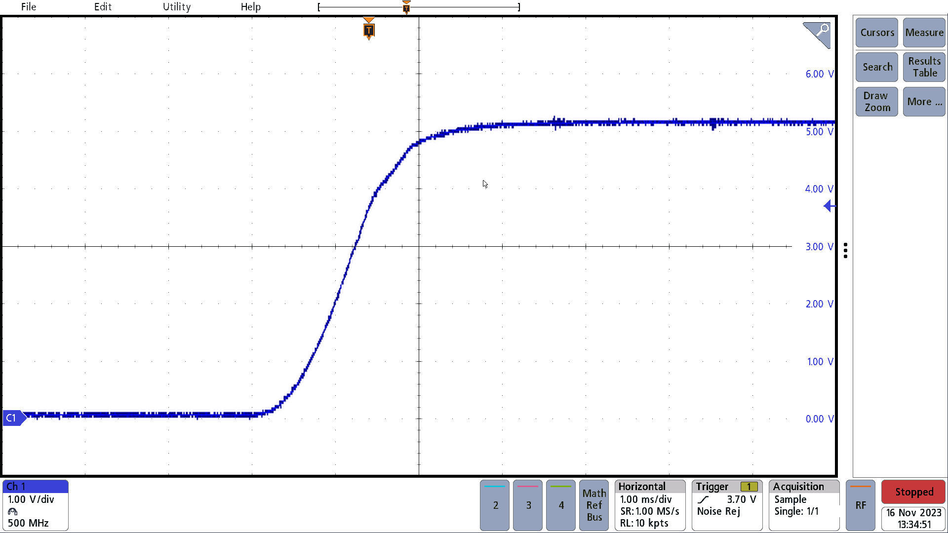Turn on channel 4
The width and height of the screenshot is (948, 533).
(561, 505)
